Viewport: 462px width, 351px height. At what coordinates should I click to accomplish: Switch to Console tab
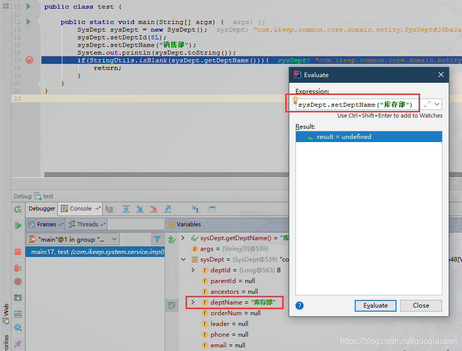pos(80,208)
